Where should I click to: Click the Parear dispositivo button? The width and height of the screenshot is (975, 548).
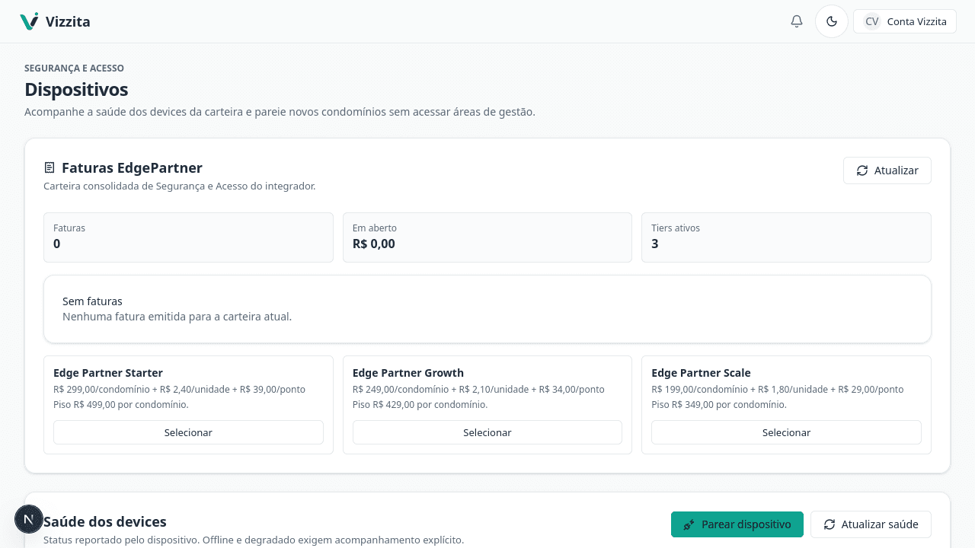(737, 524)
